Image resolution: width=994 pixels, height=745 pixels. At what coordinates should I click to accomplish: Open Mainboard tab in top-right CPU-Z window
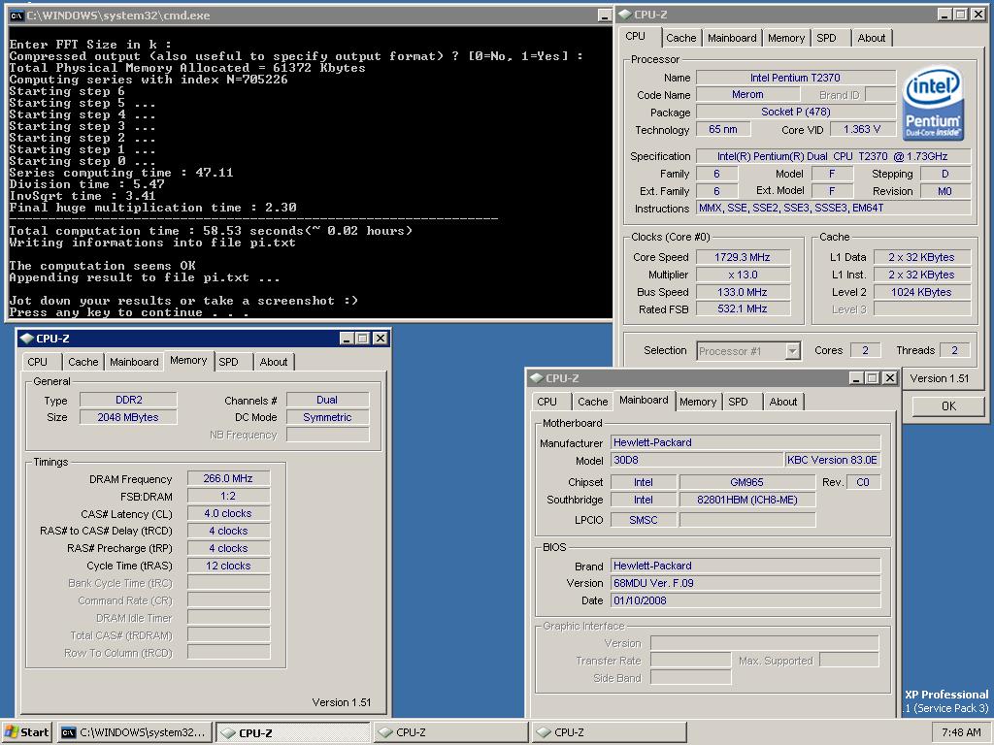tap(732, 38)
